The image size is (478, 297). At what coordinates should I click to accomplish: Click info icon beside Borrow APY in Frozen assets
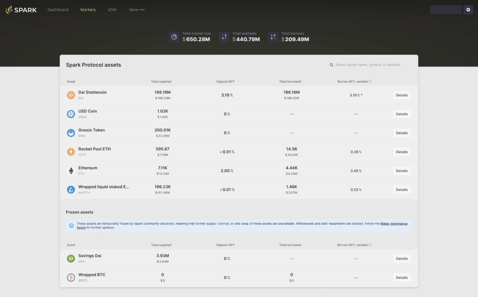tap(370, 245)
